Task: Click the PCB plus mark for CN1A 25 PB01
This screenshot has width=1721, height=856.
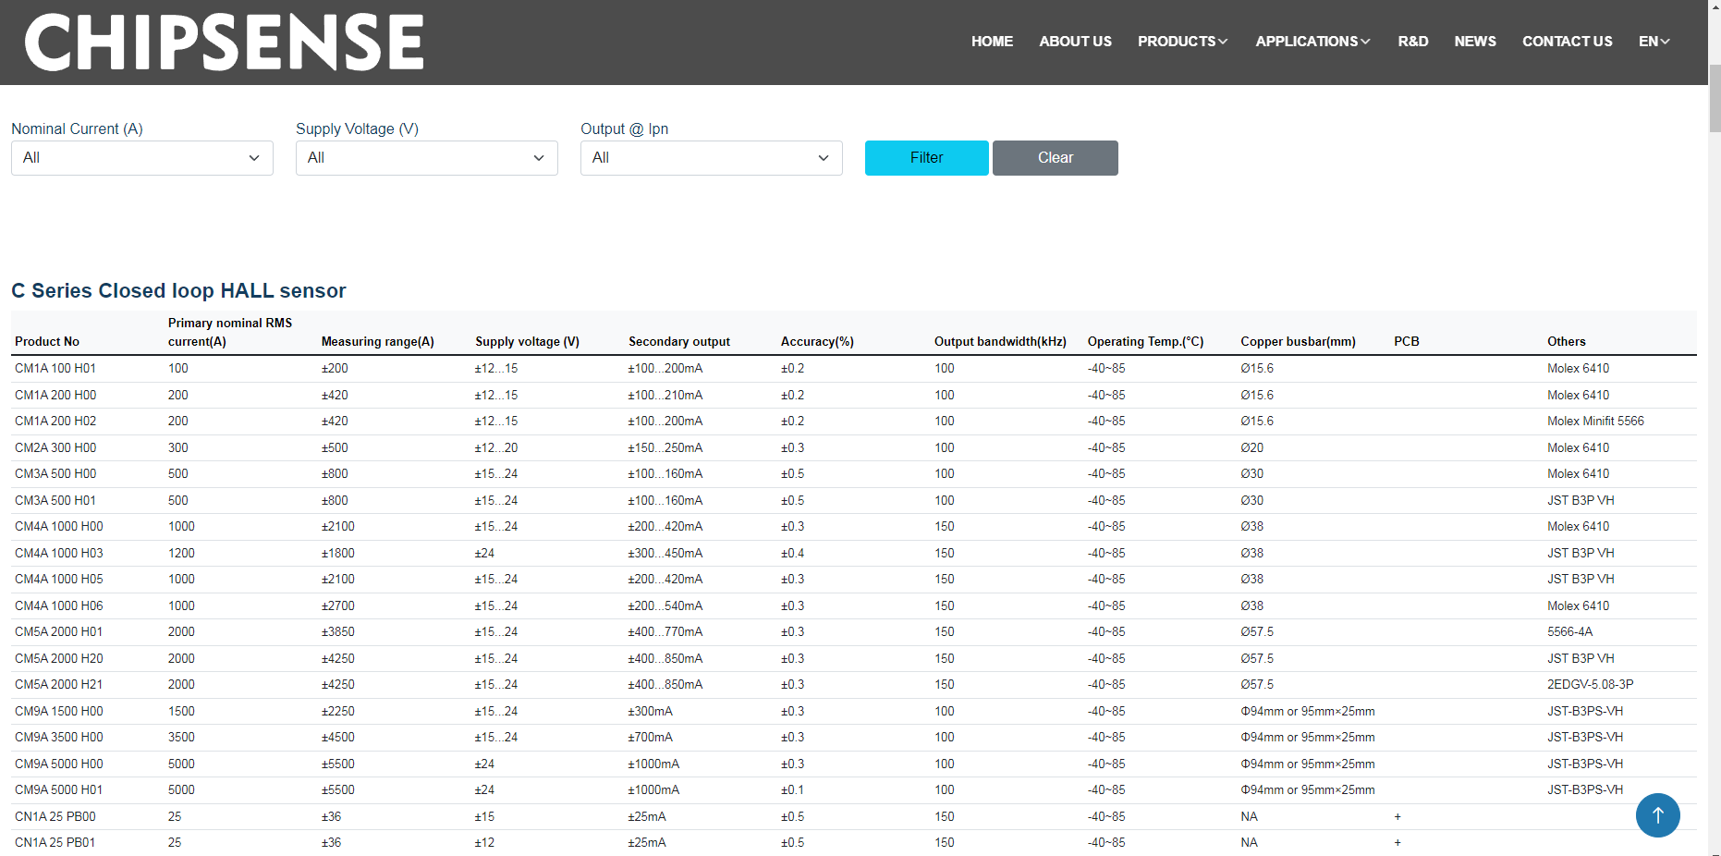Action: coord(1398,842)
